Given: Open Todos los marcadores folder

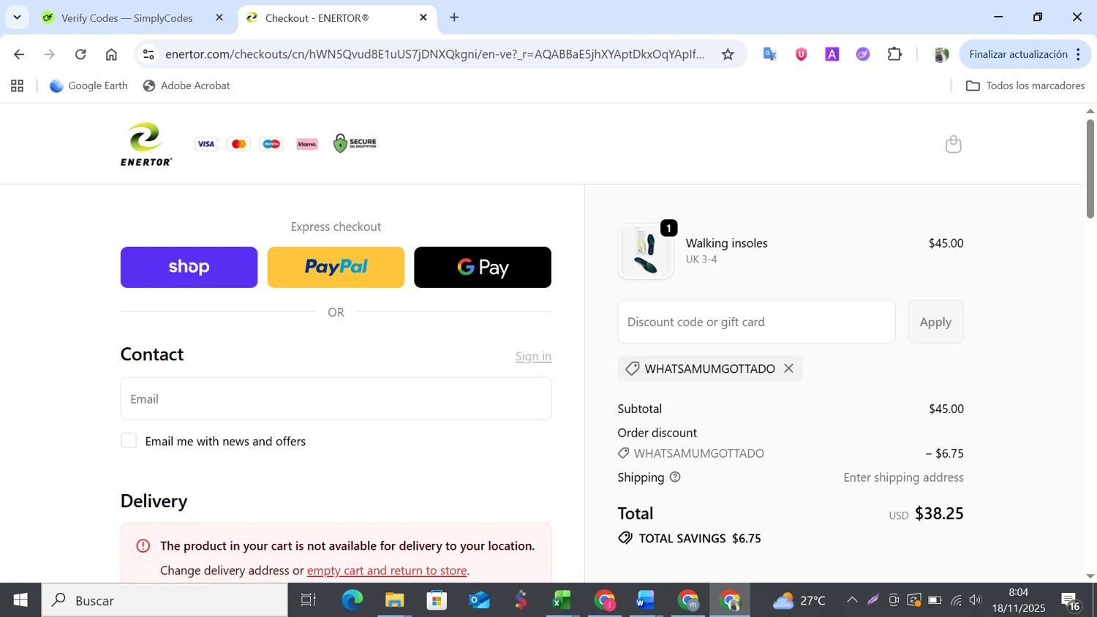Looking at the screenshot, I should tap(1025, 86).
